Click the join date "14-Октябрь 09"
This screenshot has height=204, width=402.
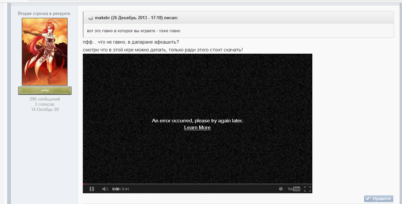(45, 110)
